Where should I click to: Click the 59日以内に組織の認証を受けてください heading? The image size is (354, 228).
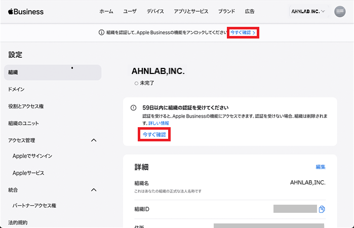[x=185, y=108]
